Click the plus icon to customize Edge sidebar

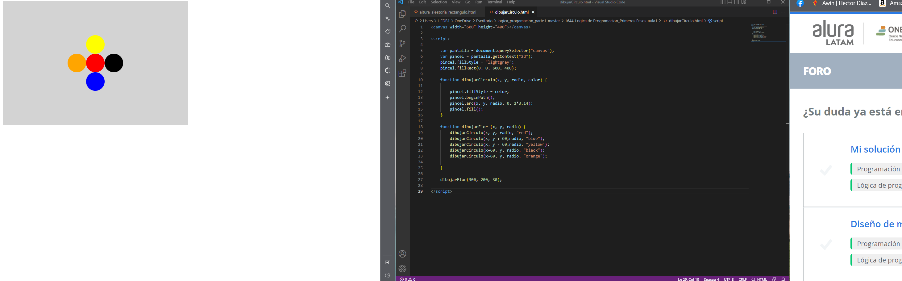click(x=387, y=97)
